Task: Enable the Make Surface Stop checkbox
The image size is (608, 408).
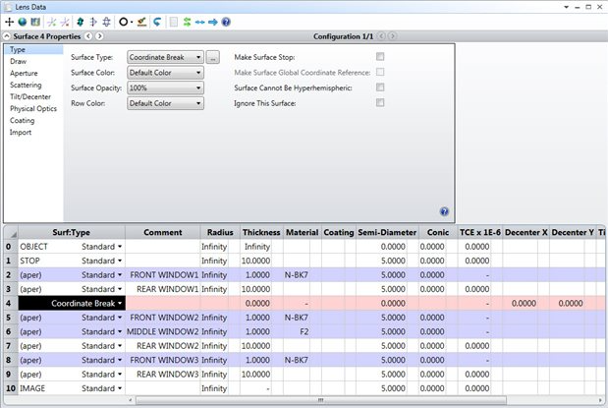Action: pyautogui.click(x=380, y=57)
